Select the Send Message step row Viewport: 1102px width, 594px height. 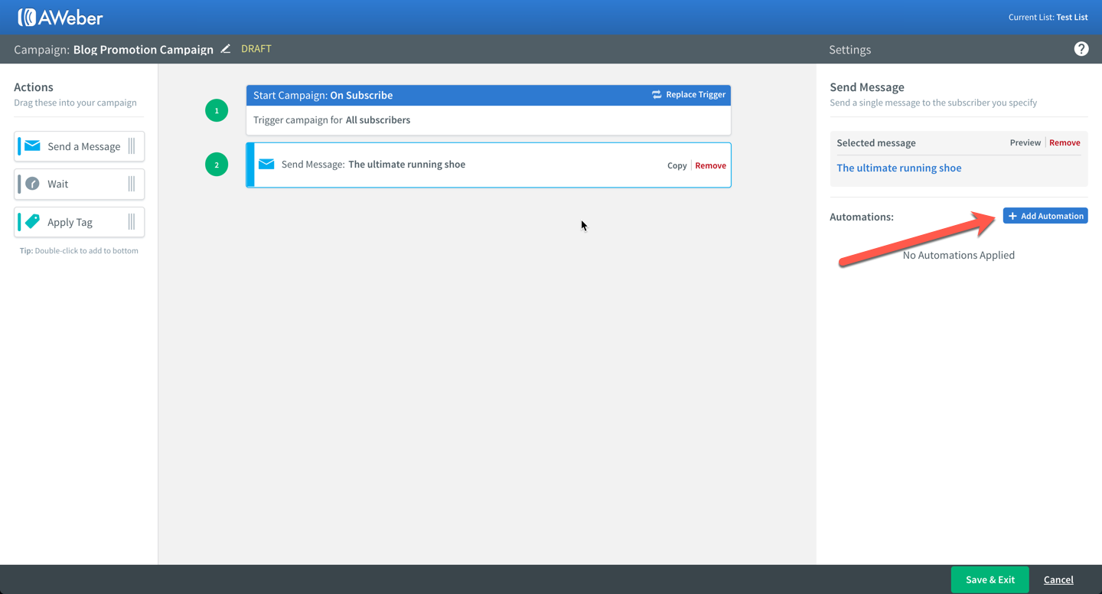click(488, 165)
